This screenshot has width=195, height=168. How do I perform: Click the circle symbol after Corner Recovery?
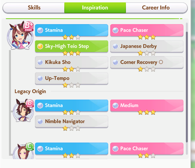[x=161, y=62]
